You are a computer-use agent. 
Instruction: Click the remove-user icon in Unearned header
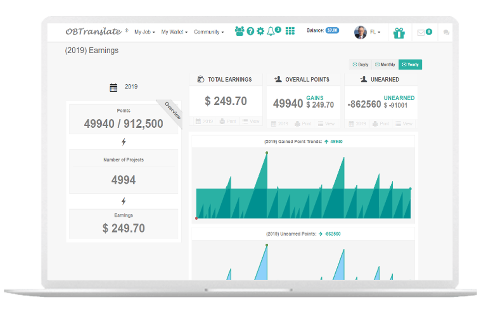[x=364, y=79]
